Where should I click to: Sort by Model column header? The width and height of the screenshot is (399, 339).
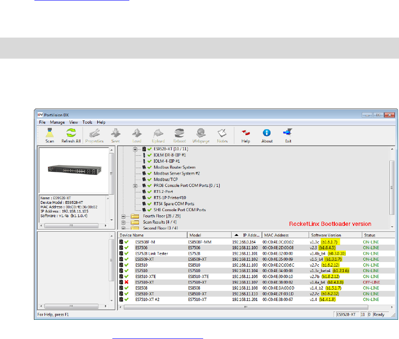209,235
